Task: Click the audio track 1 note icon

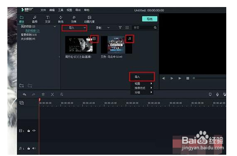Action: [20, 148]
